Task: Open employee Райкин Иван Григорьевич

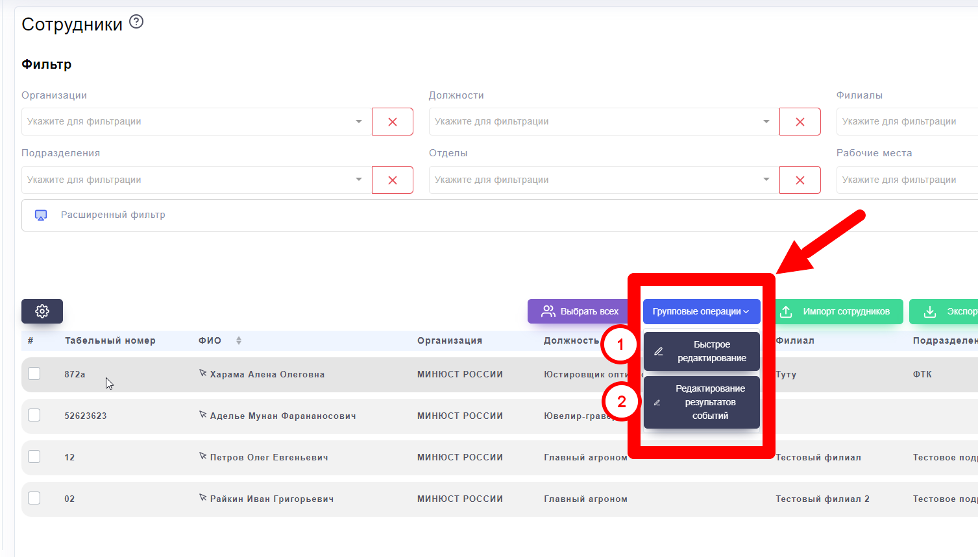Action: (271, 499)
